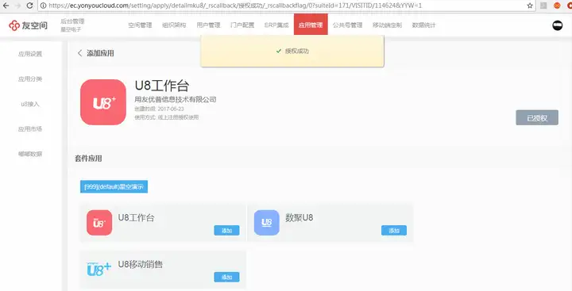Switch to the 应用管理 tab
The width and height of the screenshot is (572, 291).
click(x=311, y=25)
